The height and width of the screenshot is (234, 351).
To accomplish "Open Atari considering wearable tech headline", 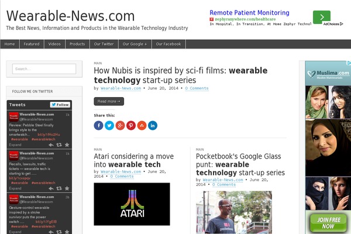I will click(133, 160).
